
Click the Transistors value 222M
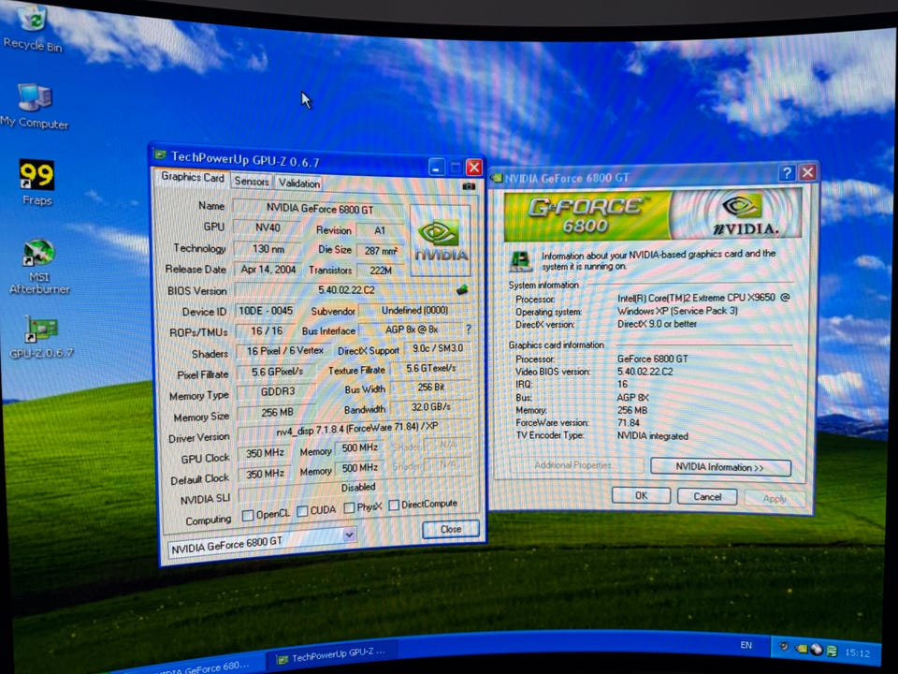tap(381, 271)
